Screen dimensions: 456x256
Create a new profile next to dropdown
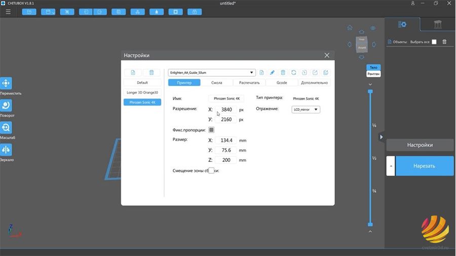point(261,72)
